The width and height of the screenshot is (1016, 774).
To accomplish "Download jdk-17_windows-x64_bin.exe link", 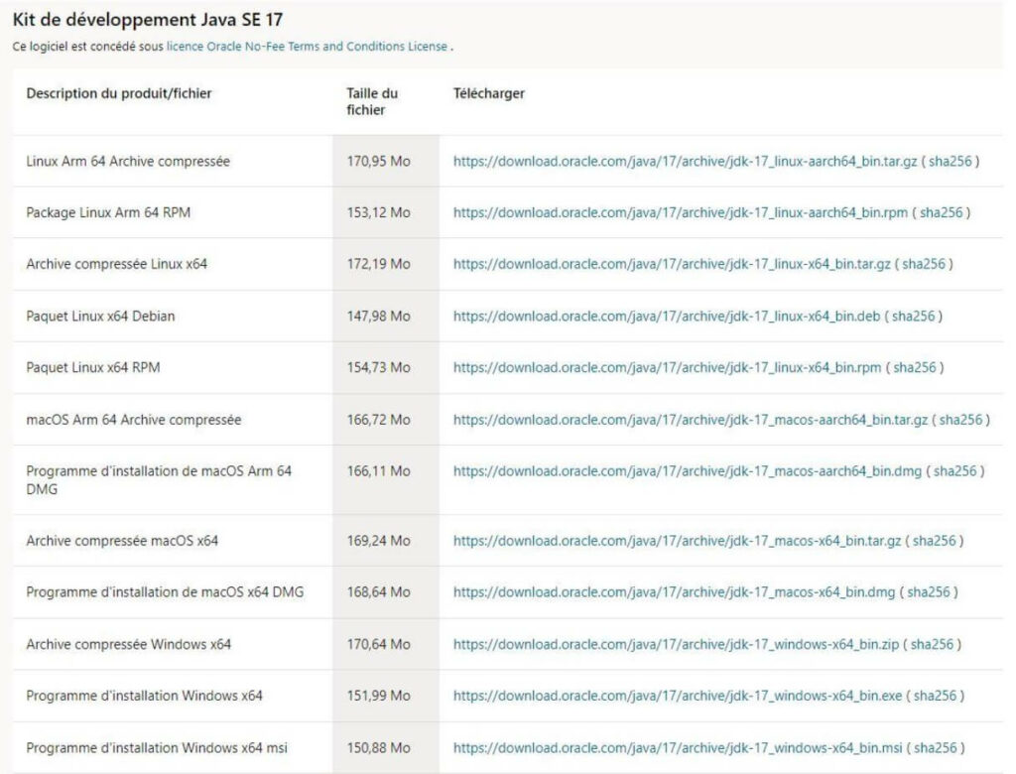I will [x=678, y=696].
